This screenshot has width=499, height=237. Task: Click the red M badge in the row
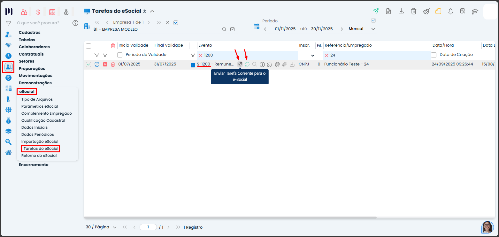(105, 64)
